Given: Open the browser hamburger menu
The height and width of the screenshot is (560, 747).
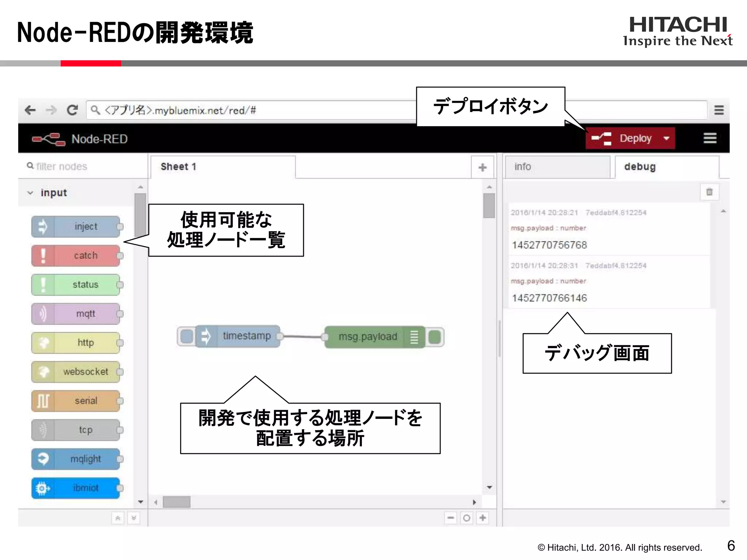Looking at the screenshot, I should [x=719, y=110].
